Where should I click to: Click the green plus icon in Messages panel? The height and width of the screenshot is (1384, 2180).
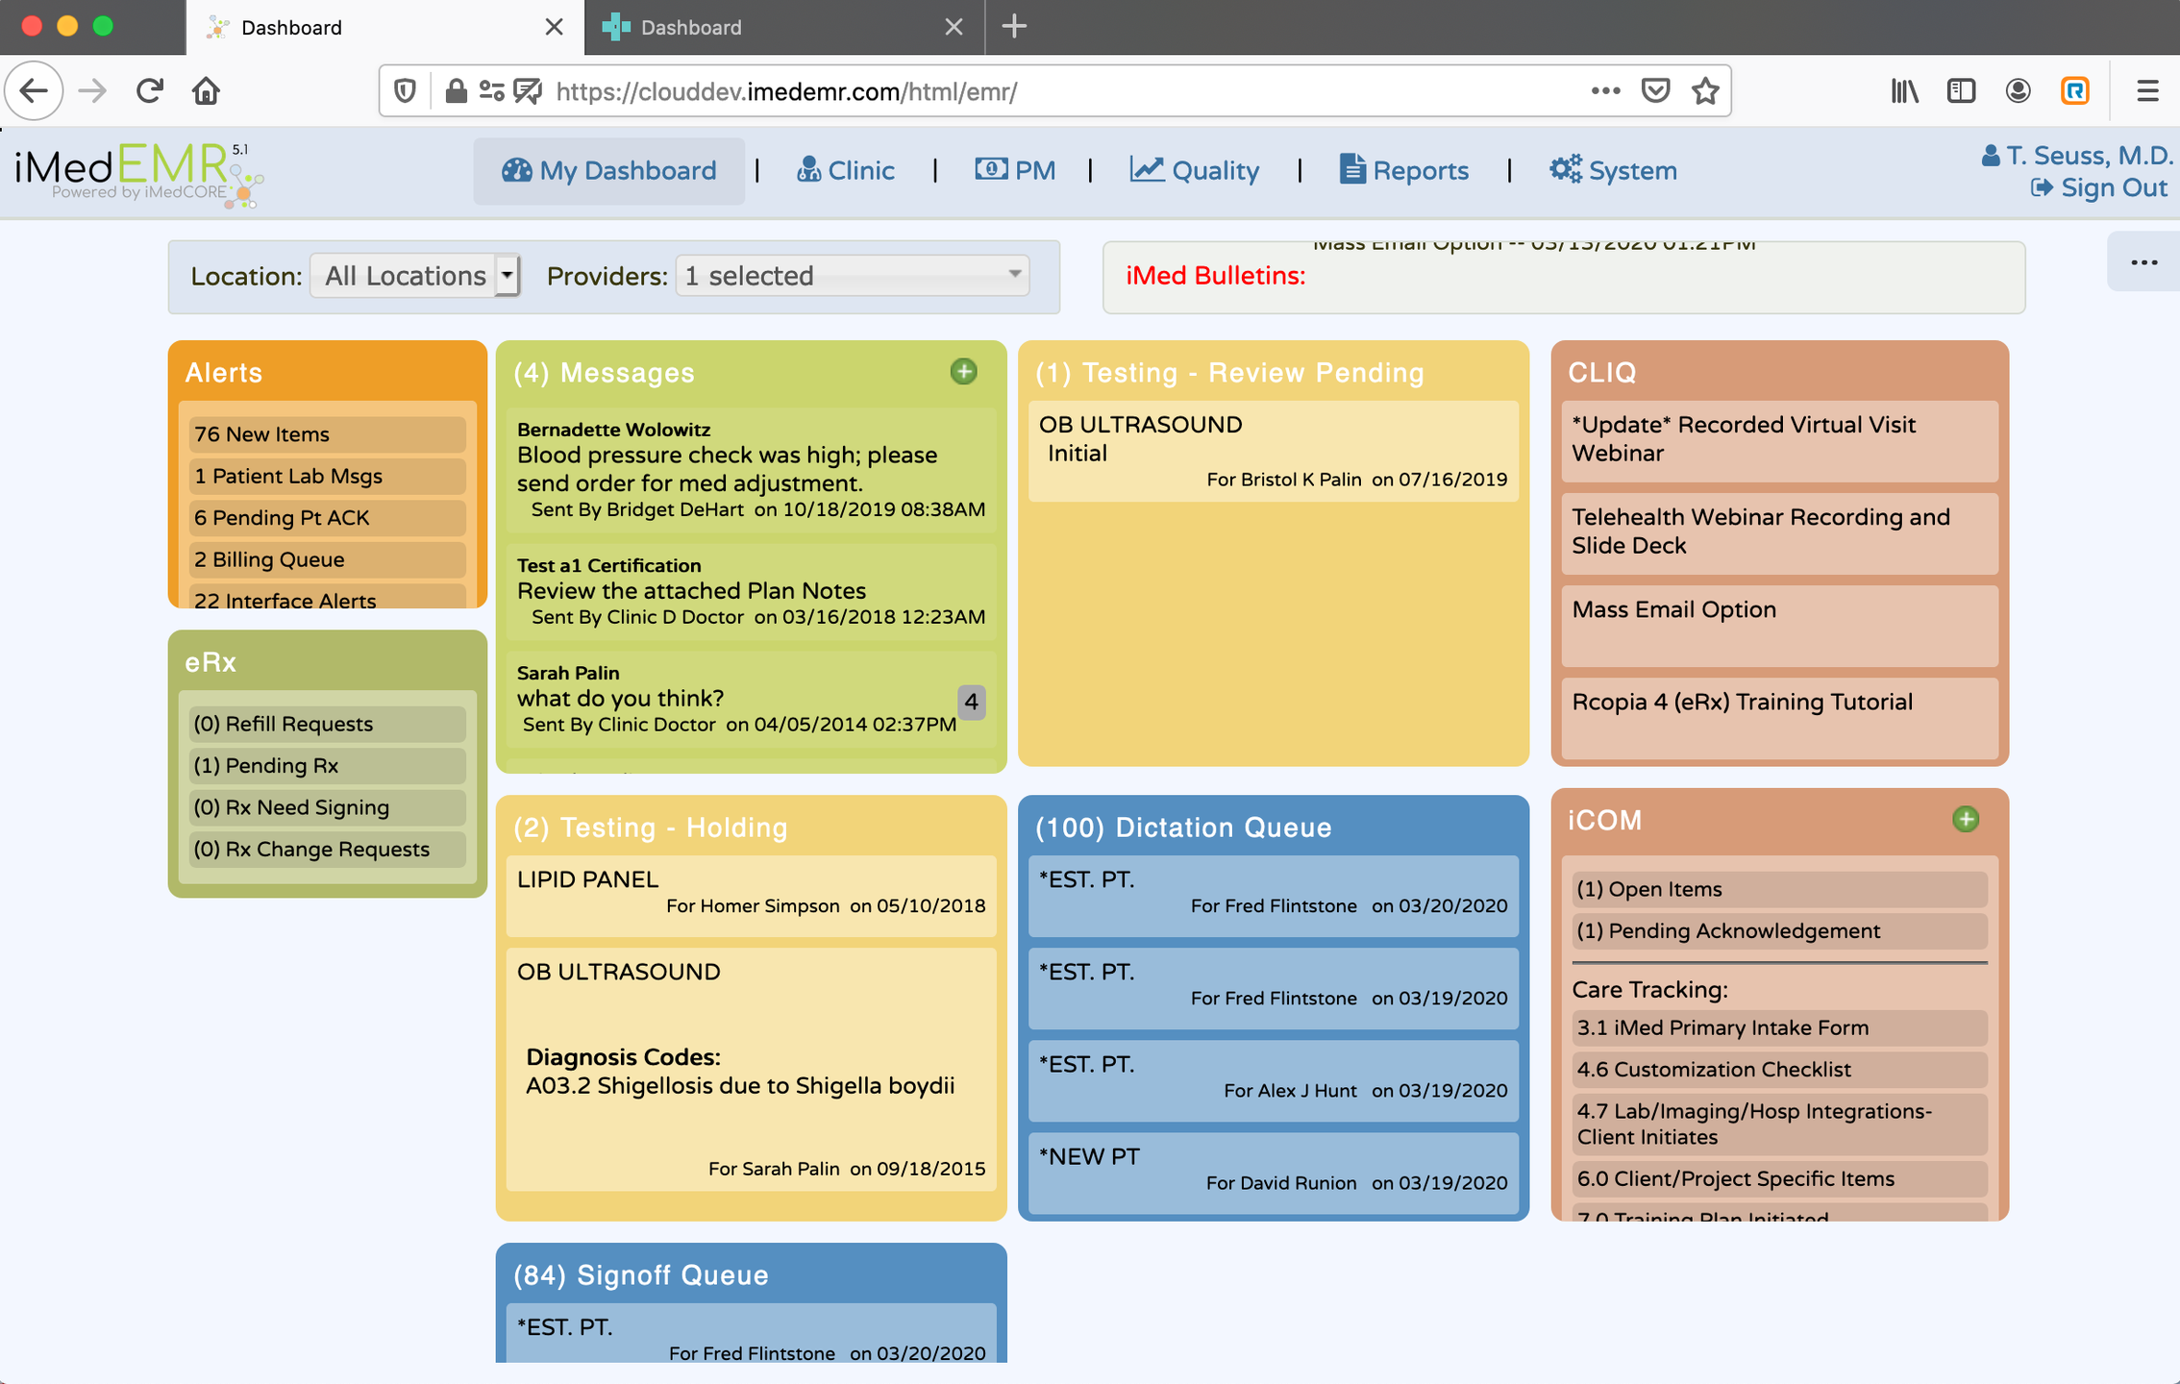(x=963, y=372)
